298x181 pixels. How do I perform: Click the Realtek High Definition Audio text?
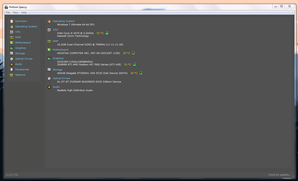(75, 90)
